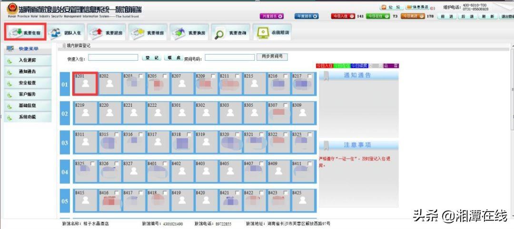Click the 退出登录 logout button
The image size is (514, 229).
coord(506,16)
